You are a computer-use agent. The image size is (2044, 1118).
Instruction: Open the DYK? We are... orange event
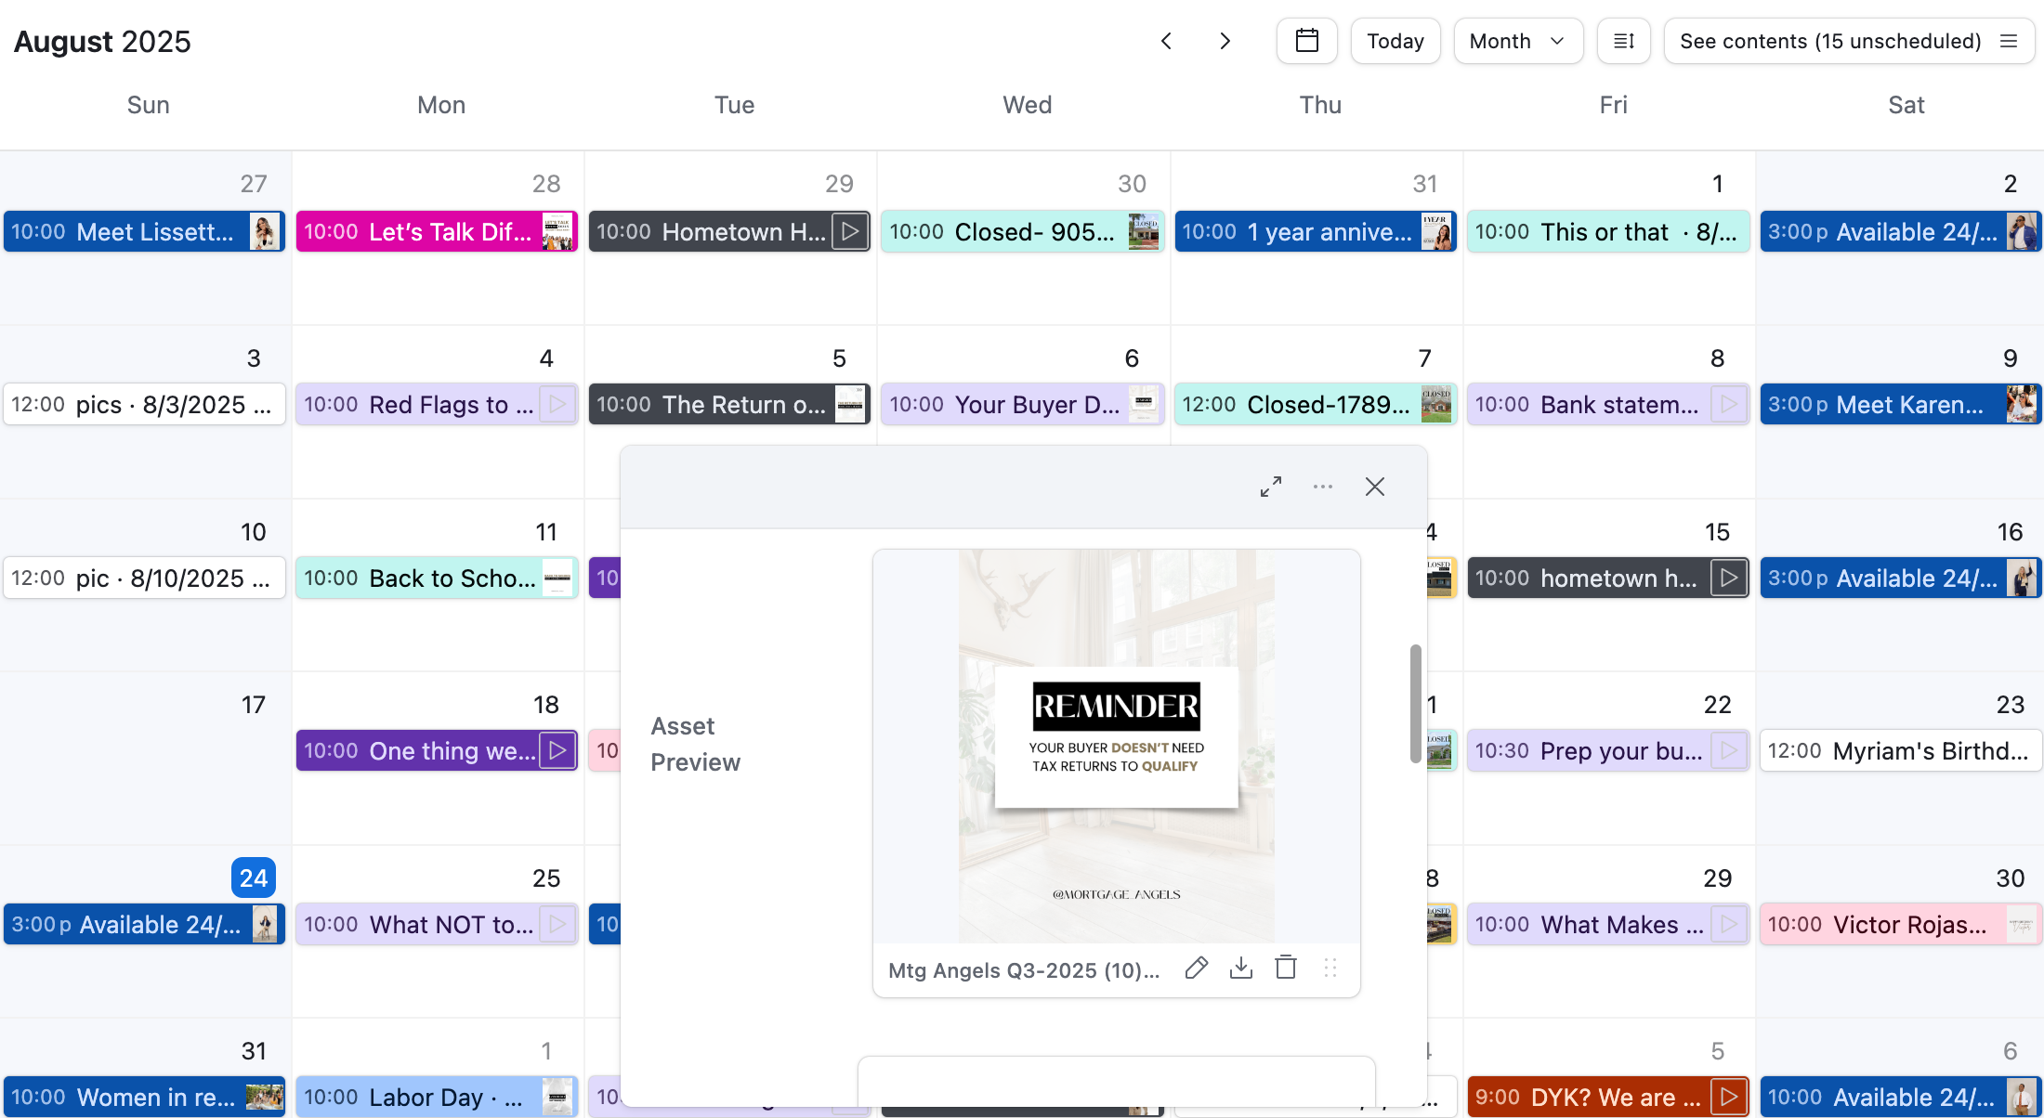pyautogui.click(x=1607, y=1097)
